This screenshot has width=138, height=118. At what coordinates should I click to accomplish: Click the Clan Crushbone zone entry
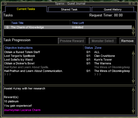[x=105, y=56]
